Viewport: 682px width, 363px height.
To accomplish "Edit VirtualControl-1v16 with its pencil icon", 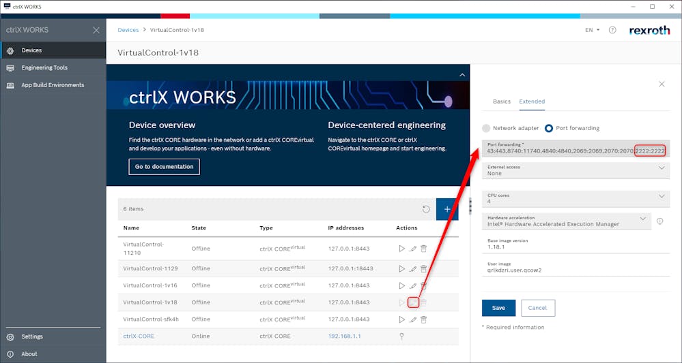I will (x=413, y=285).
